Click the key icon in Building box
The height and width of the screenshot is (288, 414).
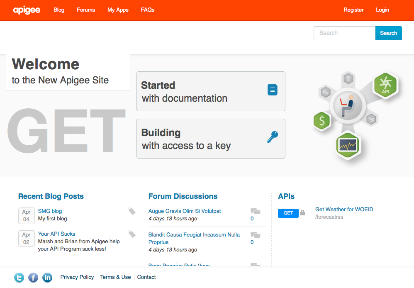[272, 137]
